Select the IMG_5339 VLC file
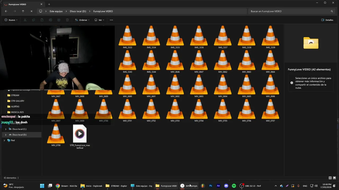The height and width of the screenshot is (190, 339). [270, 37]
